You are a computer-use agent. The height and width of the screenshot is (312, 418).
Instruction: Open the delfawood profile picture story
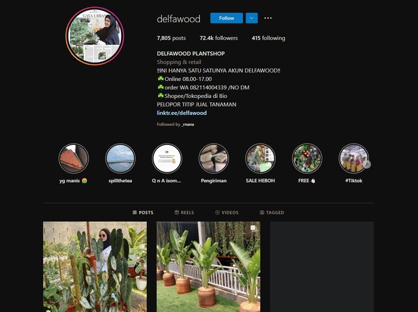click(95, 36)
